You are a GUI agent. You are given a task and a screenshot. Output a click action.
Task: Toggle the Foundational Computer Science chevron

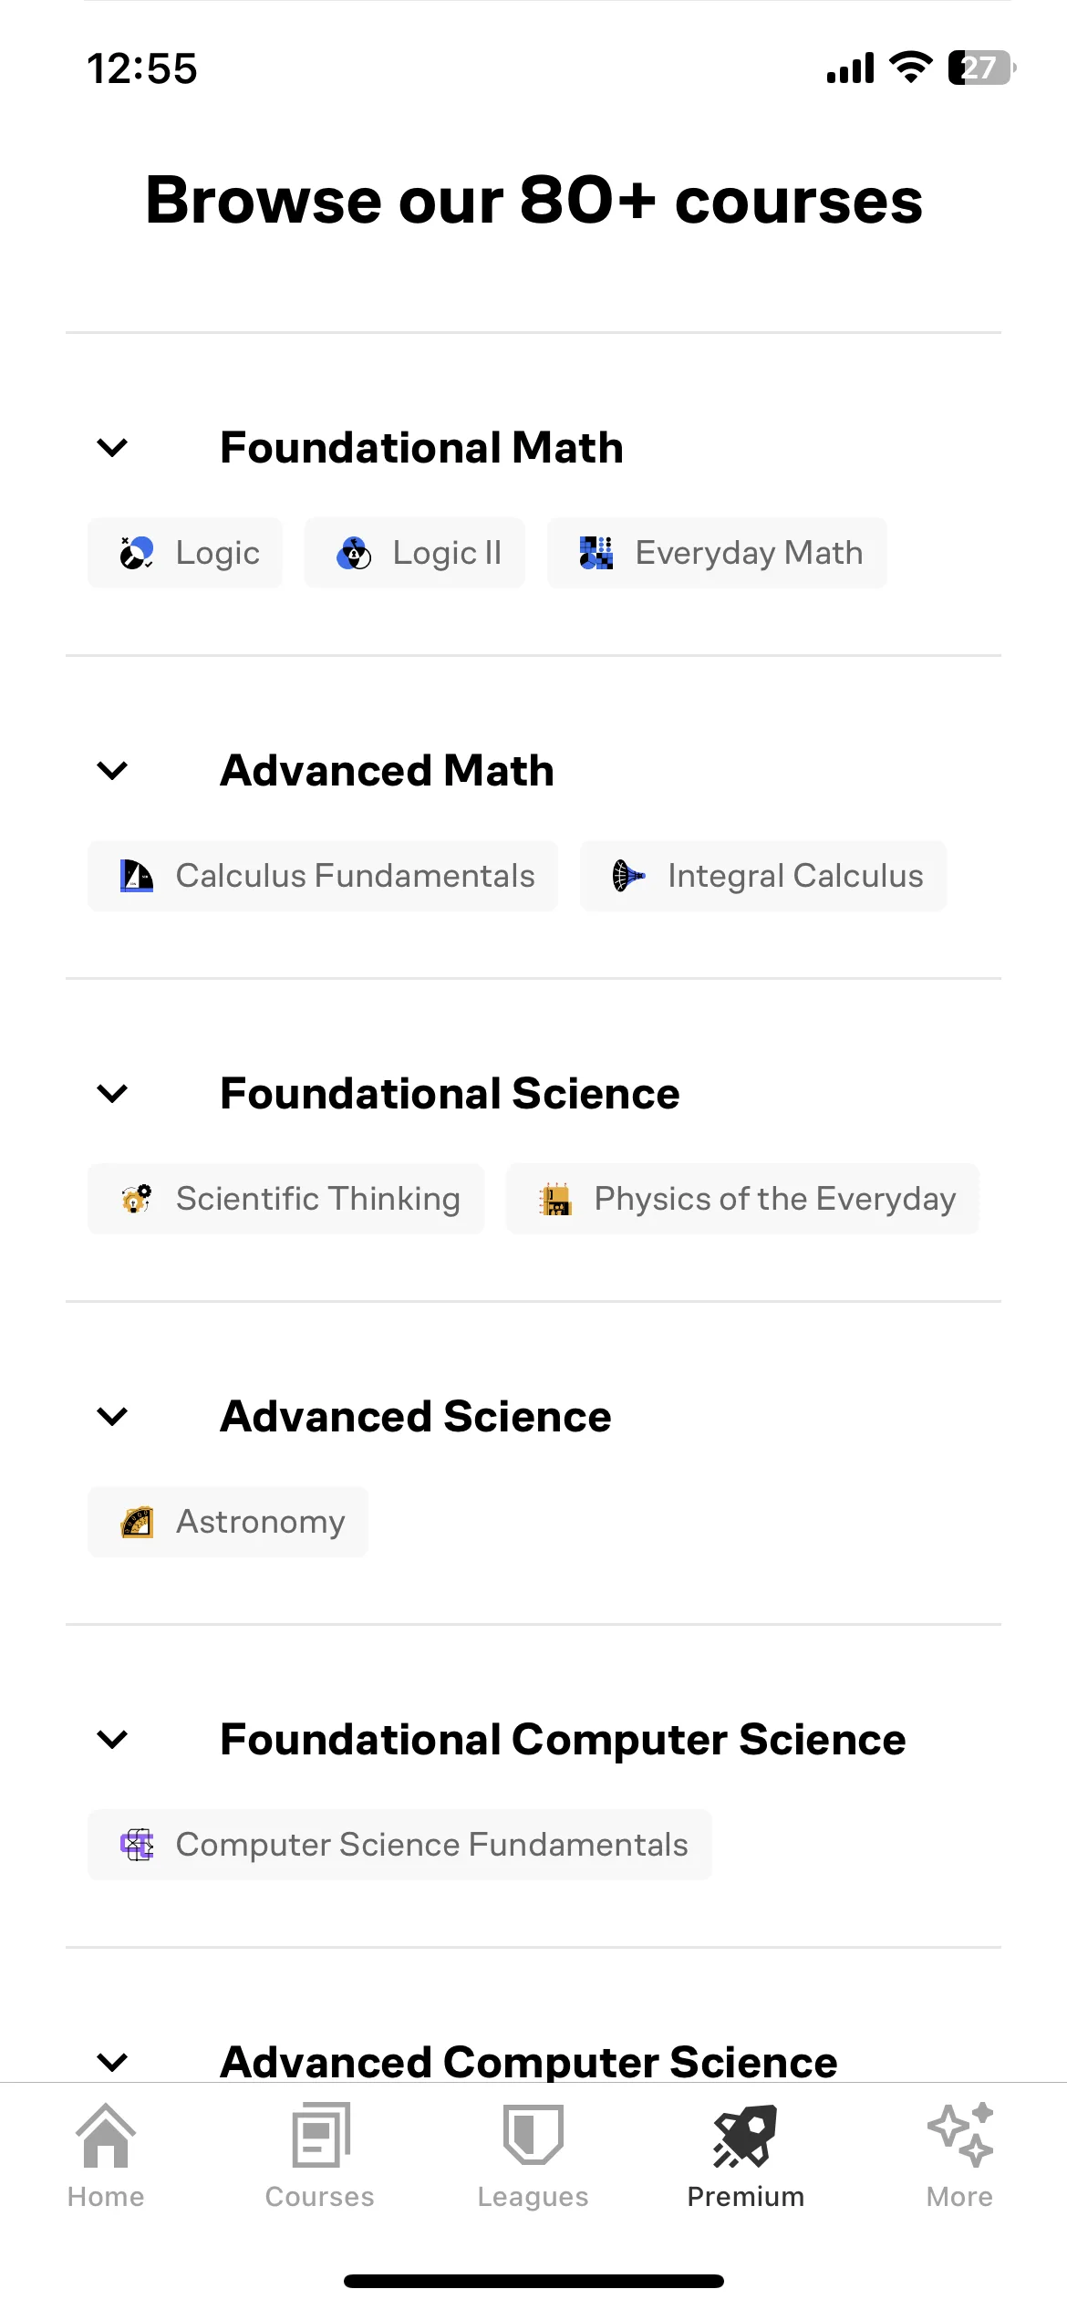click(x=112, y=1740)
